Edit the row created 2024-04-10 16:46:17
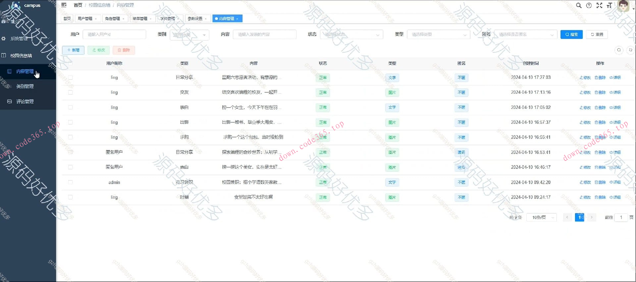This screenshot has height=282, width=636. coord(585,167)
